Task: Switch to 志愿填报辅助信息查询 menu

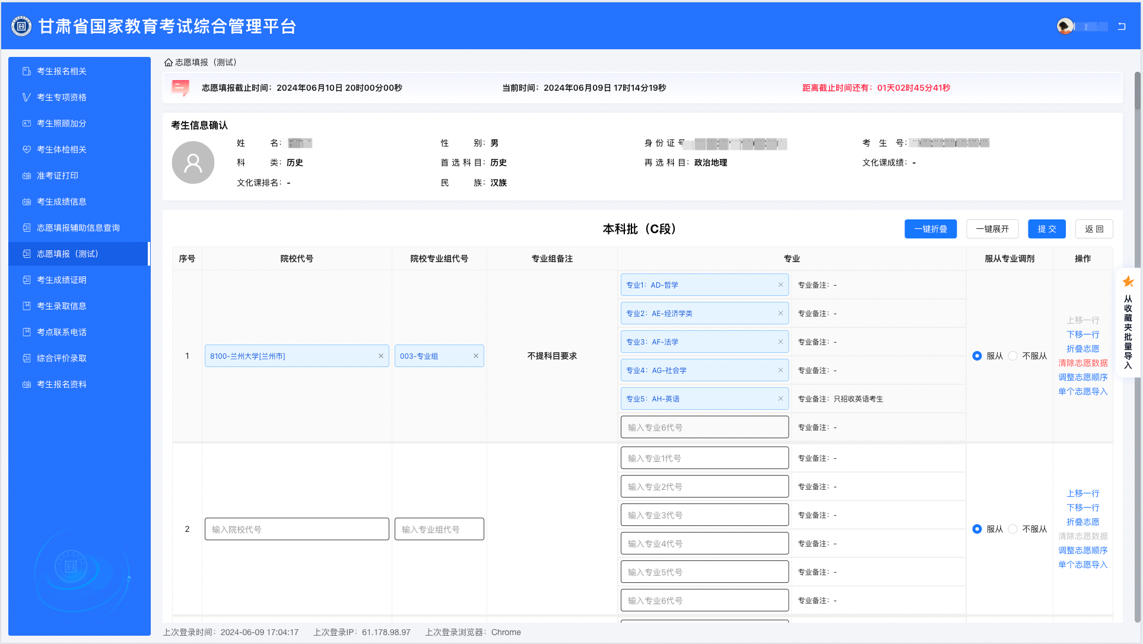Action: [77, 228]
